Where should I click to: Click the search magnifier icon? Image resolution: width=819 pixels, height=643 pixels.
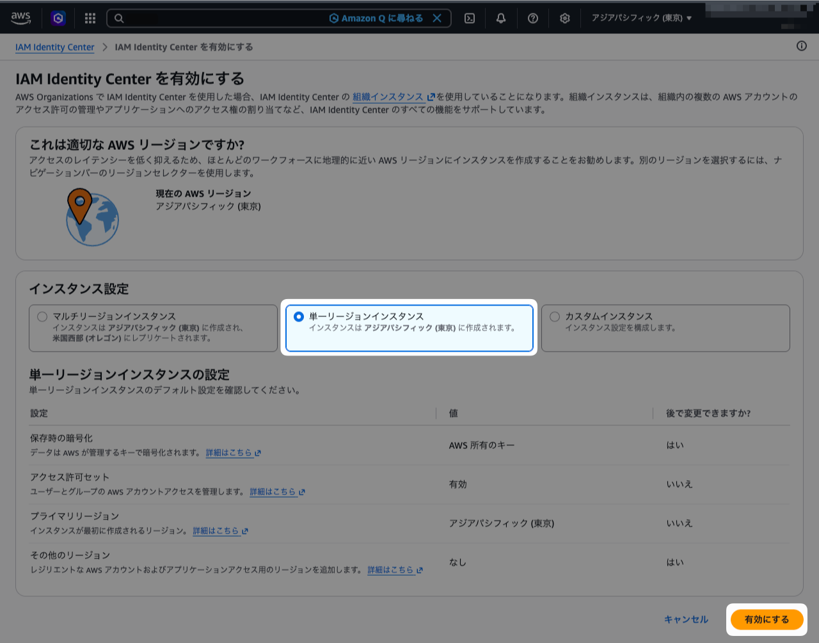click(x=119, y=18)
